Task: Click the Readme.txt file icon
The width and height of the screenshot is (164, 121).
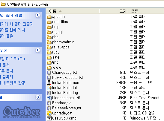Action: (49, 103)
